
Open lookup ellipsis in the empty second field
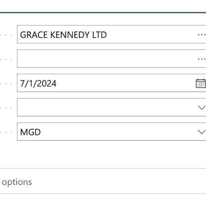tap(201, 59)
